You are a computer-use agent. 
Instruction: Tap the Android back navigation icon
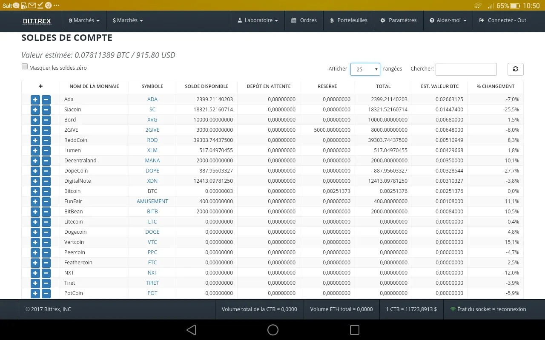[x=191, y=330]
